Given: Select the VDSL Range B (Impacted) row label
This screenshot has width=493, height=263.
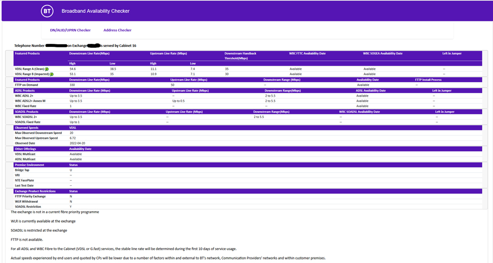Looking at the screenshot, I should [31, 74].
